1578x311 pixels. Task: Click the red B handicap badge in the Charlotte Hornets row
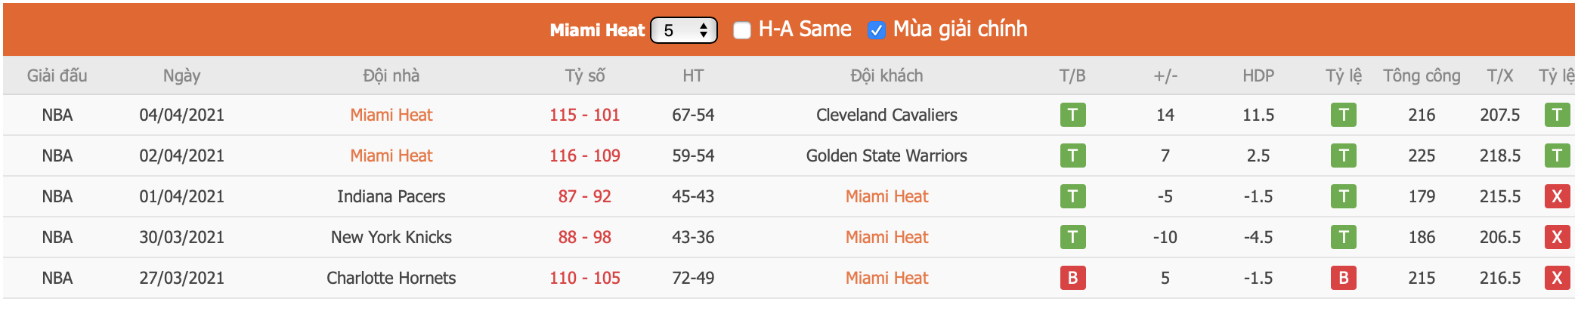1343,278
